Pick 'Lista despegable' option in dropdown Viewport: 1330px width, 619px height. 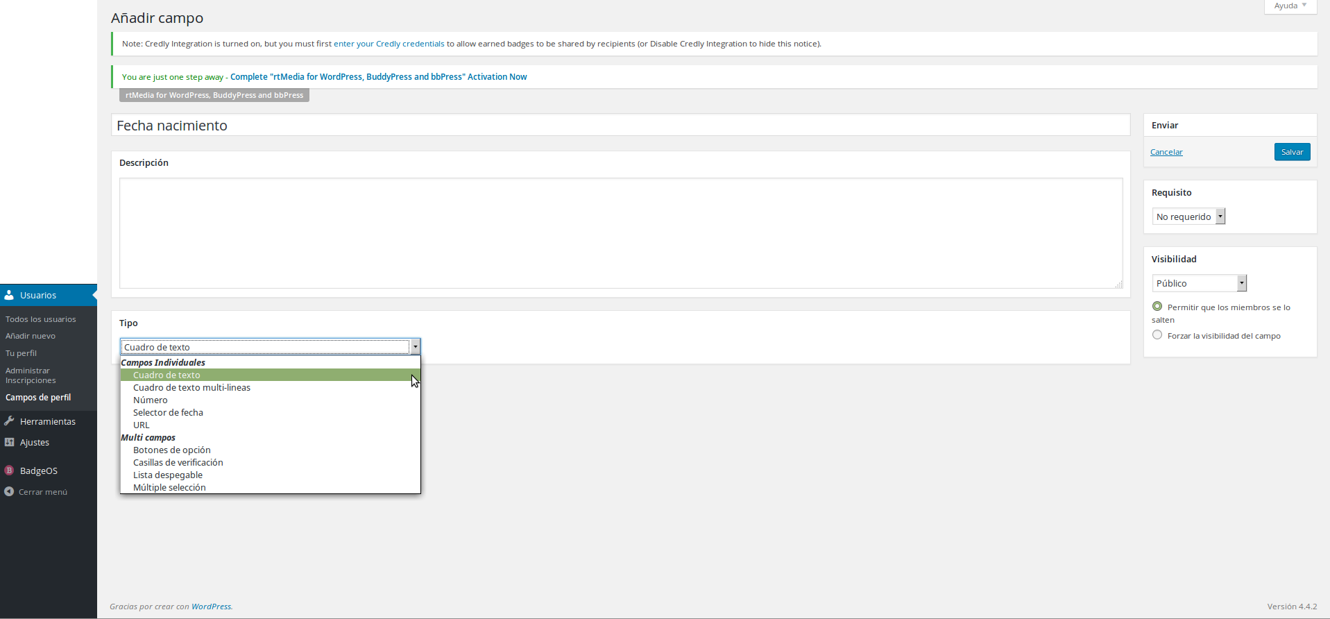(168, 475)
